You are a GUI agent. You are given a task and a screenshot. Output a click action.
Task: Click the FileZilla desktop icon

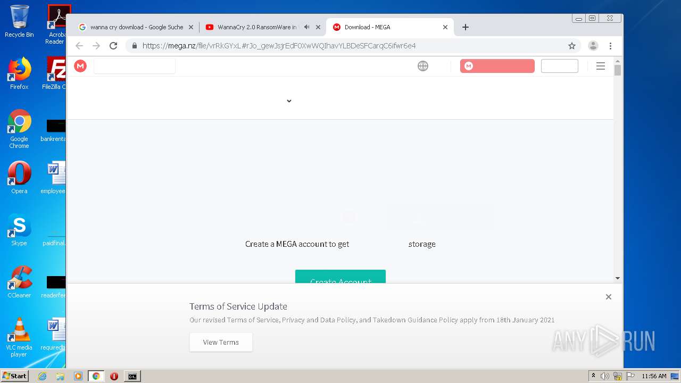[x=54, y=73]
